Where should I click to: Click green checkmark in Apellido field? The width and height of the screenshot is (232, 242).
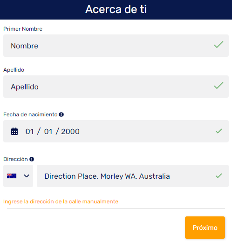point(218,86)
